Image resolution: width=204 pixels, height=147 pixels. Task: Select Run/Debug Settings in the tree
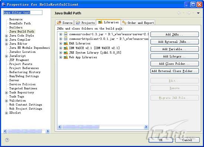[24, 76]
